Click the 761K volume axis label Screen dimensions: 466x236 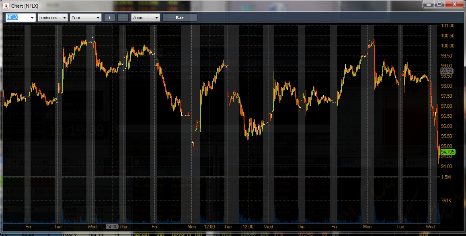[x=446, y=201]
